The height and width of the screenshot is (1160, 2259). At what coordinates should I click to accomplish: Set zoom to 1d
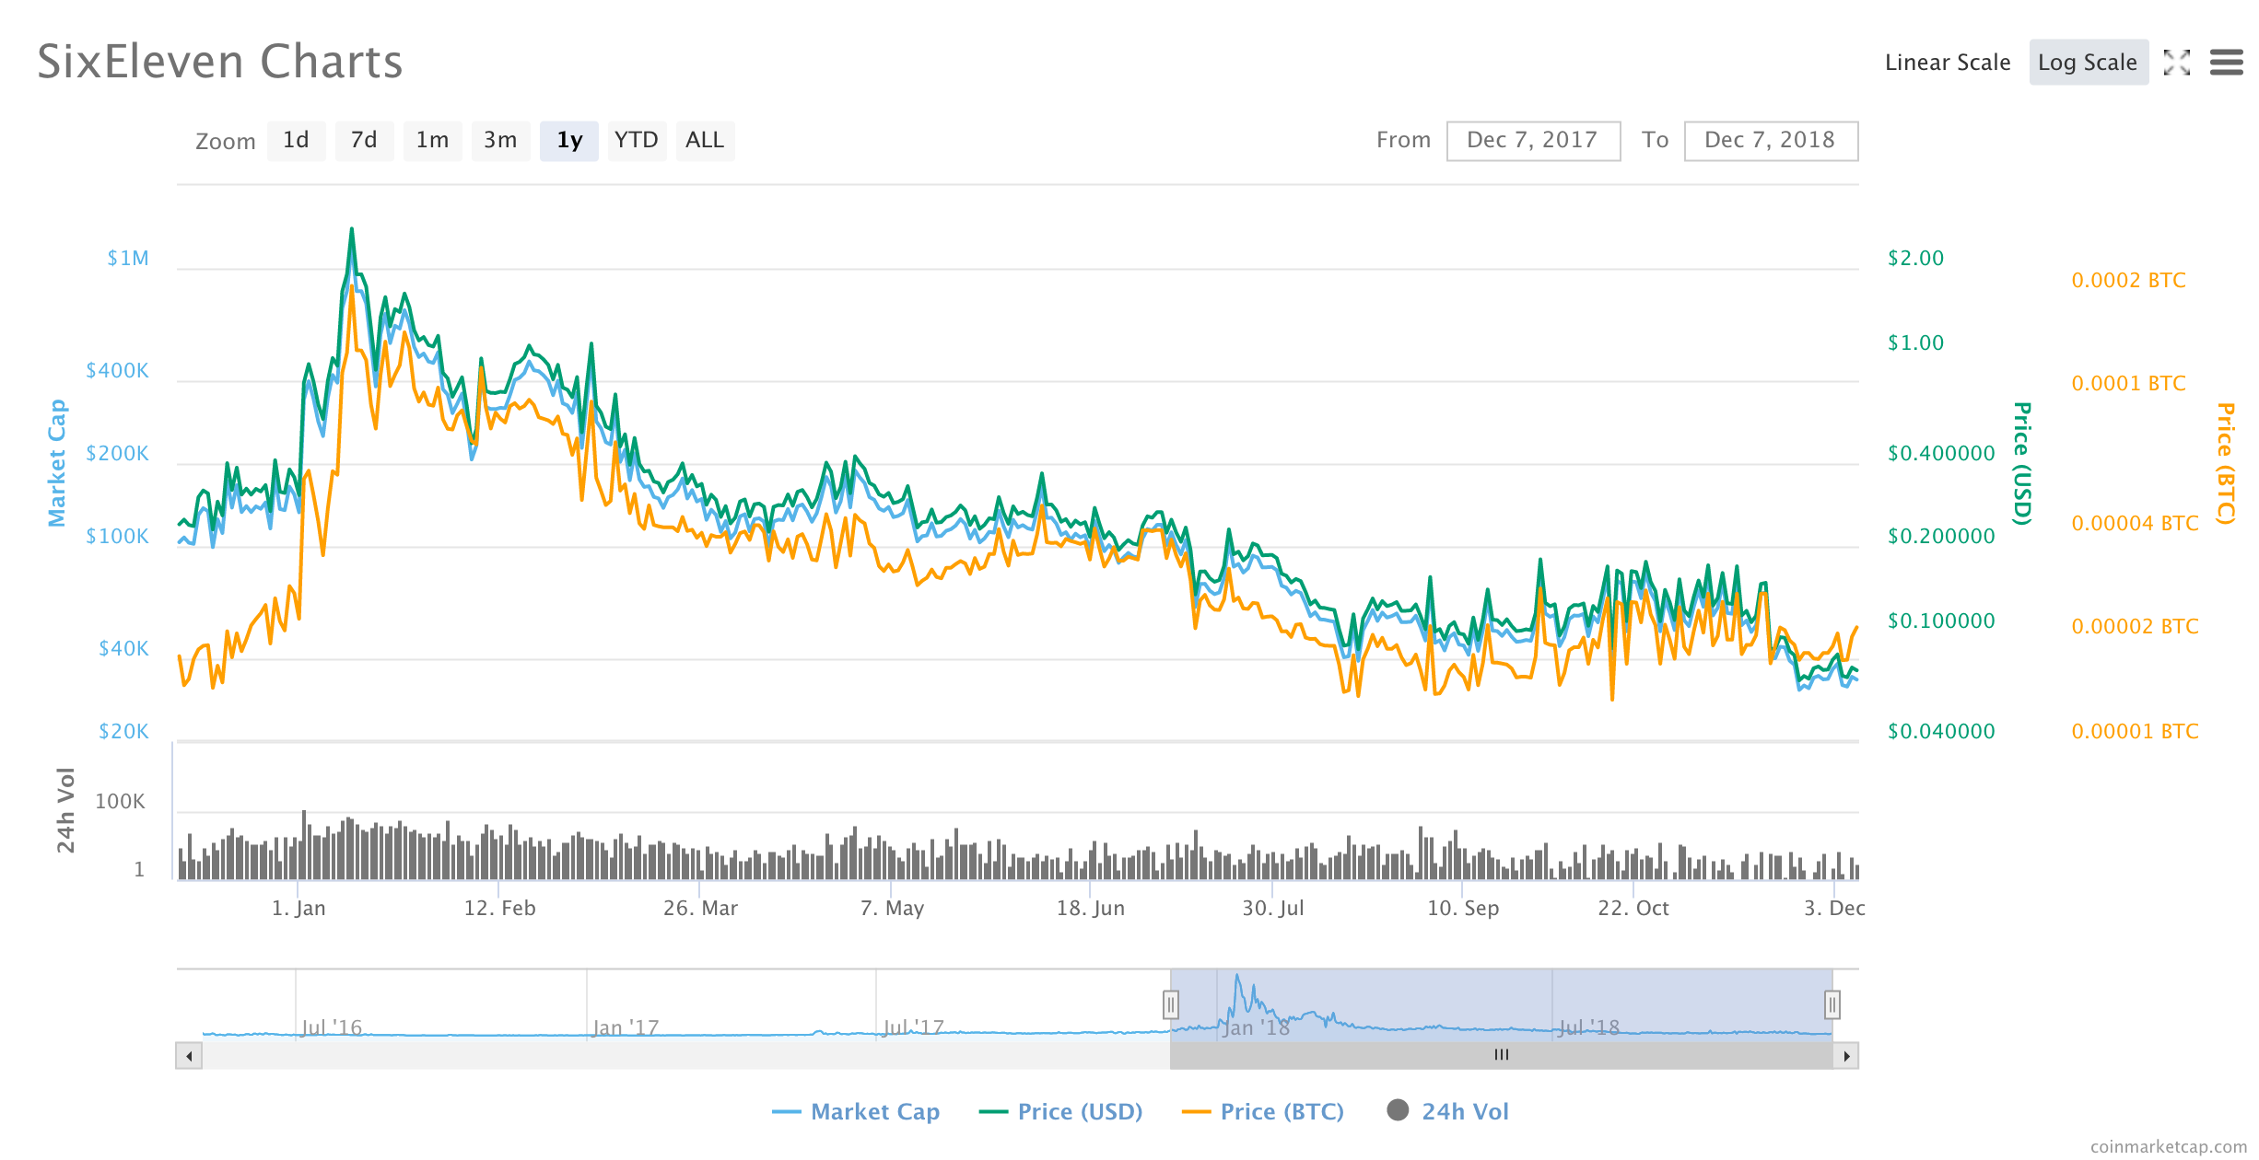(x=296, y=141)
